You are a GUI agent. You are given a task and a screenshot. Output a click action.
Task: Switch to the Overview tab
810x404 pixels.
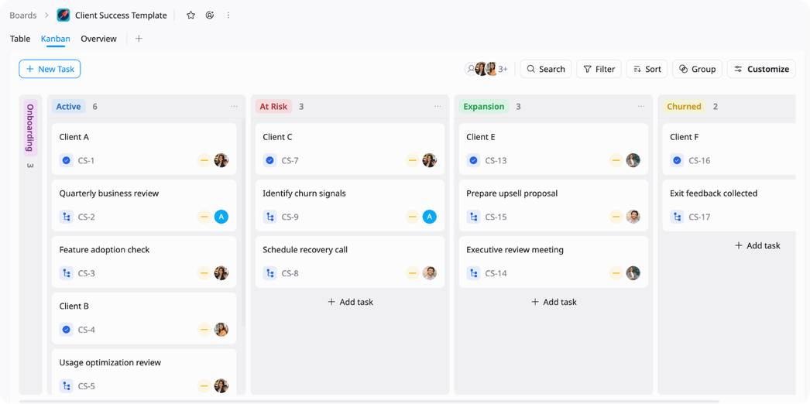pos(98,39)
